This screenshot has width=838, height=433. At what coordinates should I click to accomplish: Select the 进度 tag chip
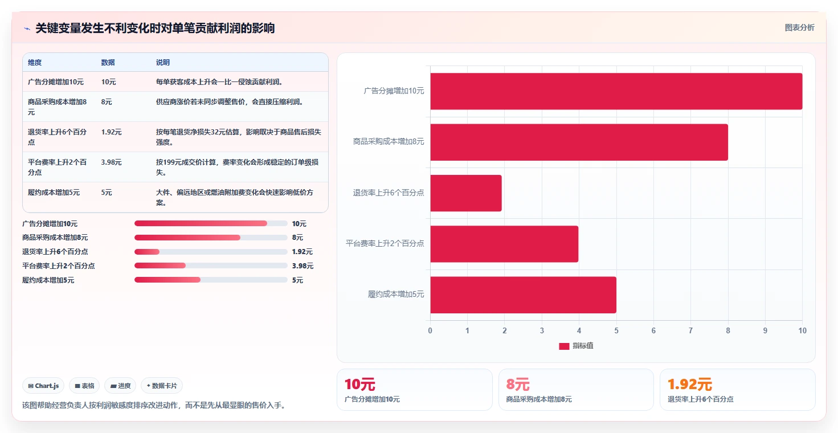pyautogui.click(x=120, y=386)
